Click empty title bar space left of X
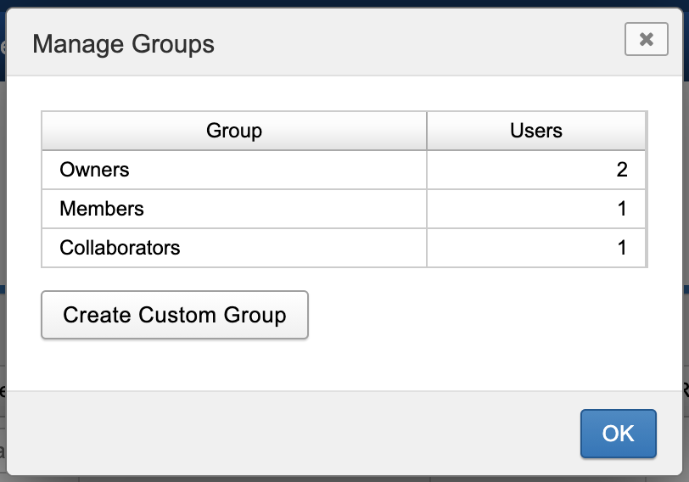Image resolution: width=689 pixels, height=482 pixels. point(424,42)
